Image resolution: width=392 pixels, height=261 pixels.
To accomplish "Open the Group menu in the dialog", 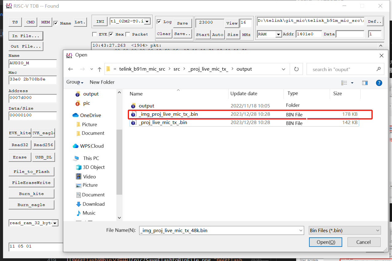I will (74, 82).
